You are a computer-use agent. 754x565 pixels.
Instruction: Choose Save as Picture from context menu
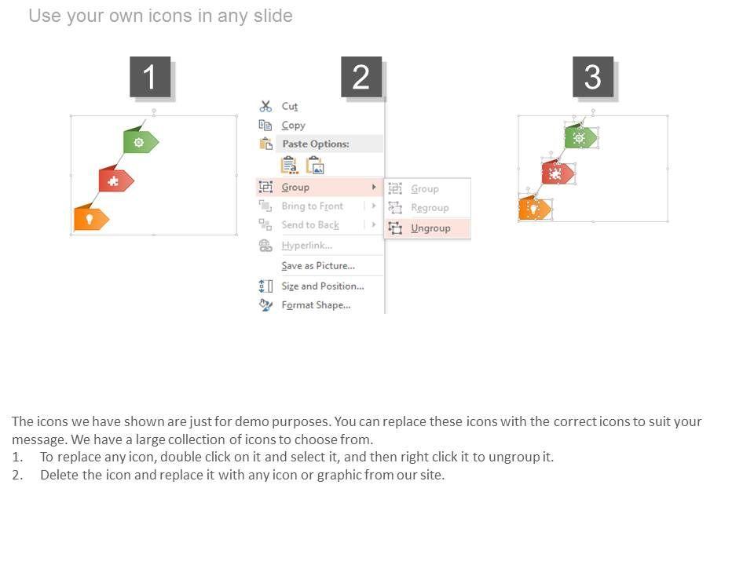tap(317, 265)
